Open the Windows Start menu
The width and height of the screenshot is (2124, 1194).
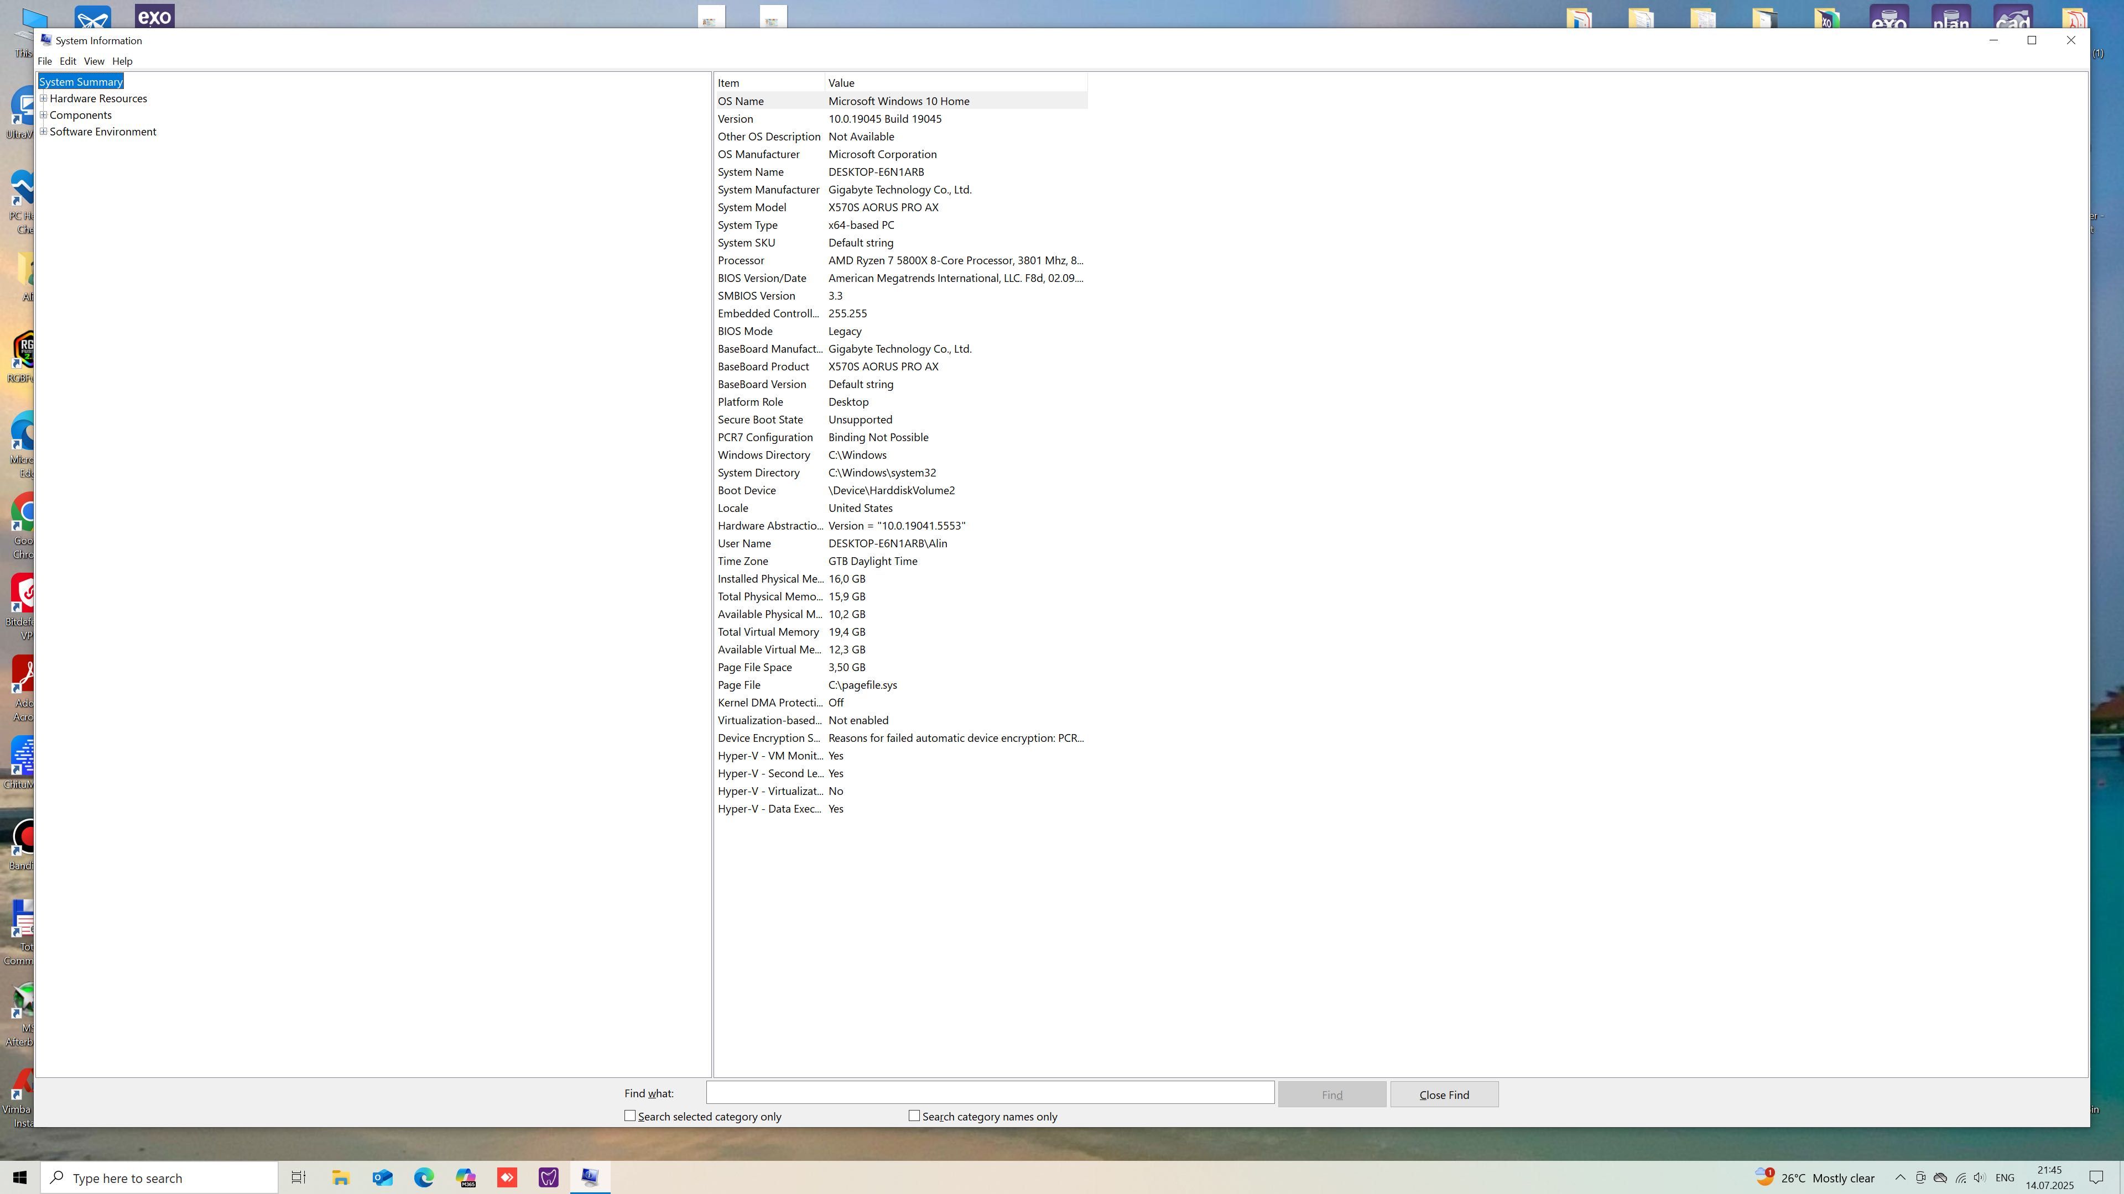[20, 1177]
